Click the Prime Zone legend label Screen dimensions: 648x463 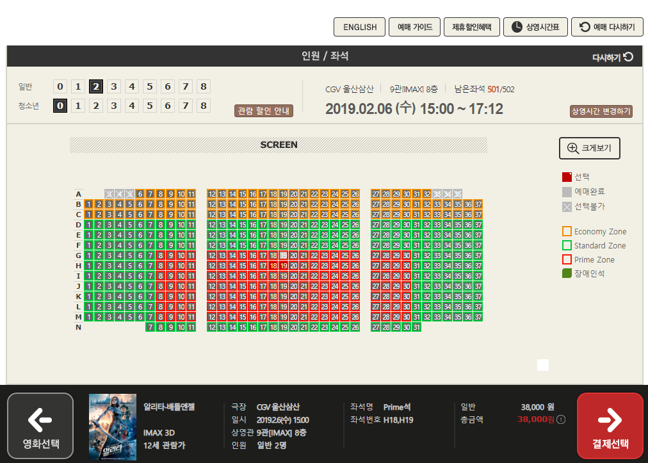594,259
